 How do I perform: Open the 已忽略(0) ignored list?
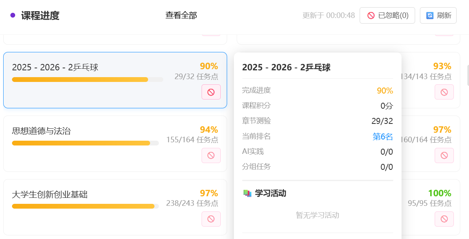click(x=387, y=16)
